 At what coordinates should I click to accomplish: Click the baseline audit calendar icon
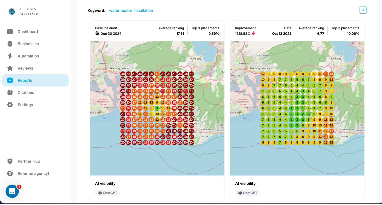[97, 33]
